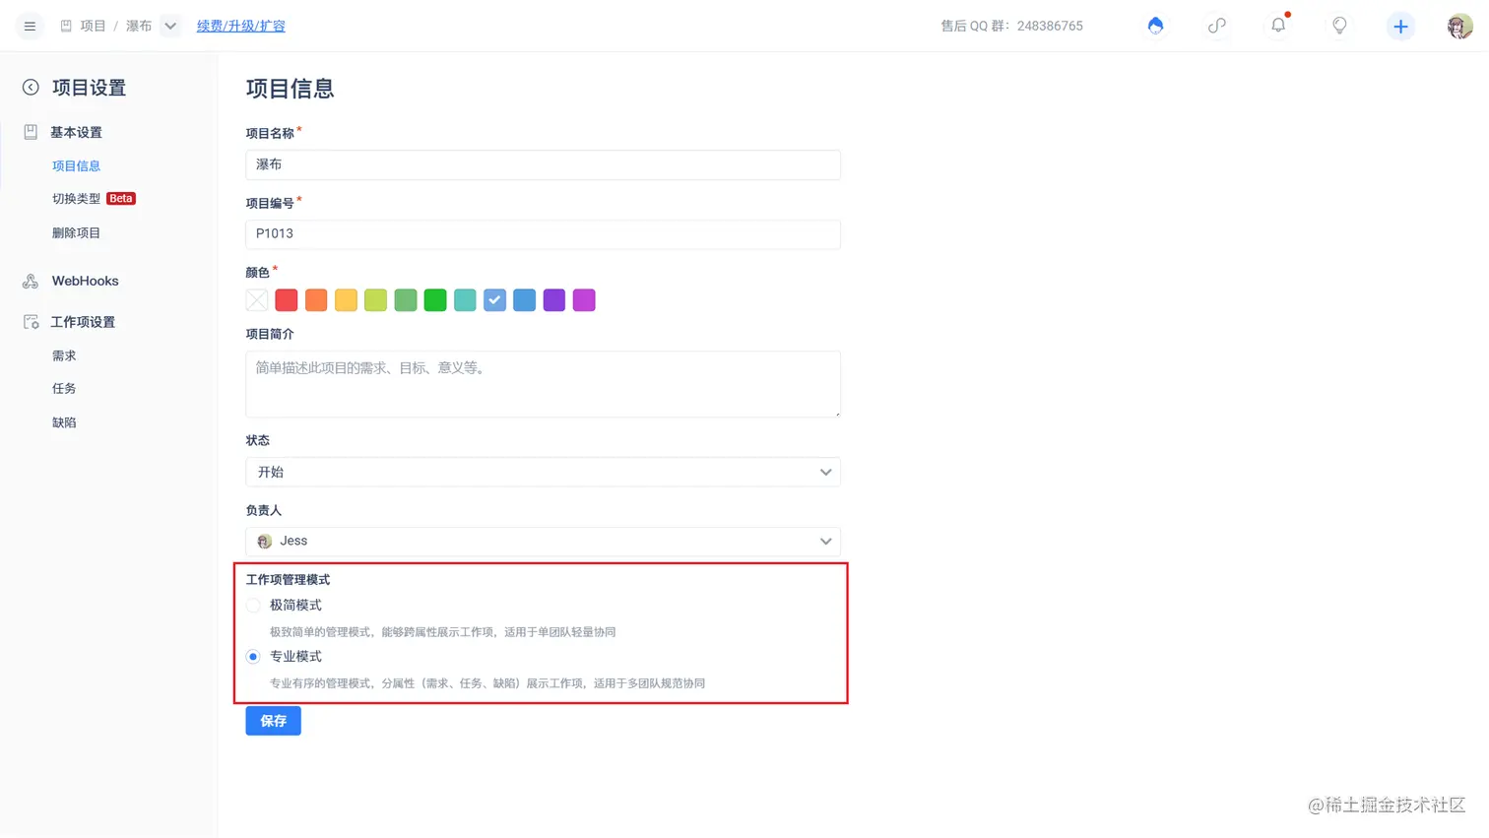Click the 项目编号 input field
This screenshot has width=1489, height=838.
[543, 234]
